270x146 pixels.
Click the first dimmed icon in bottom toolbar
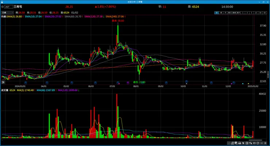coord(228,143)
